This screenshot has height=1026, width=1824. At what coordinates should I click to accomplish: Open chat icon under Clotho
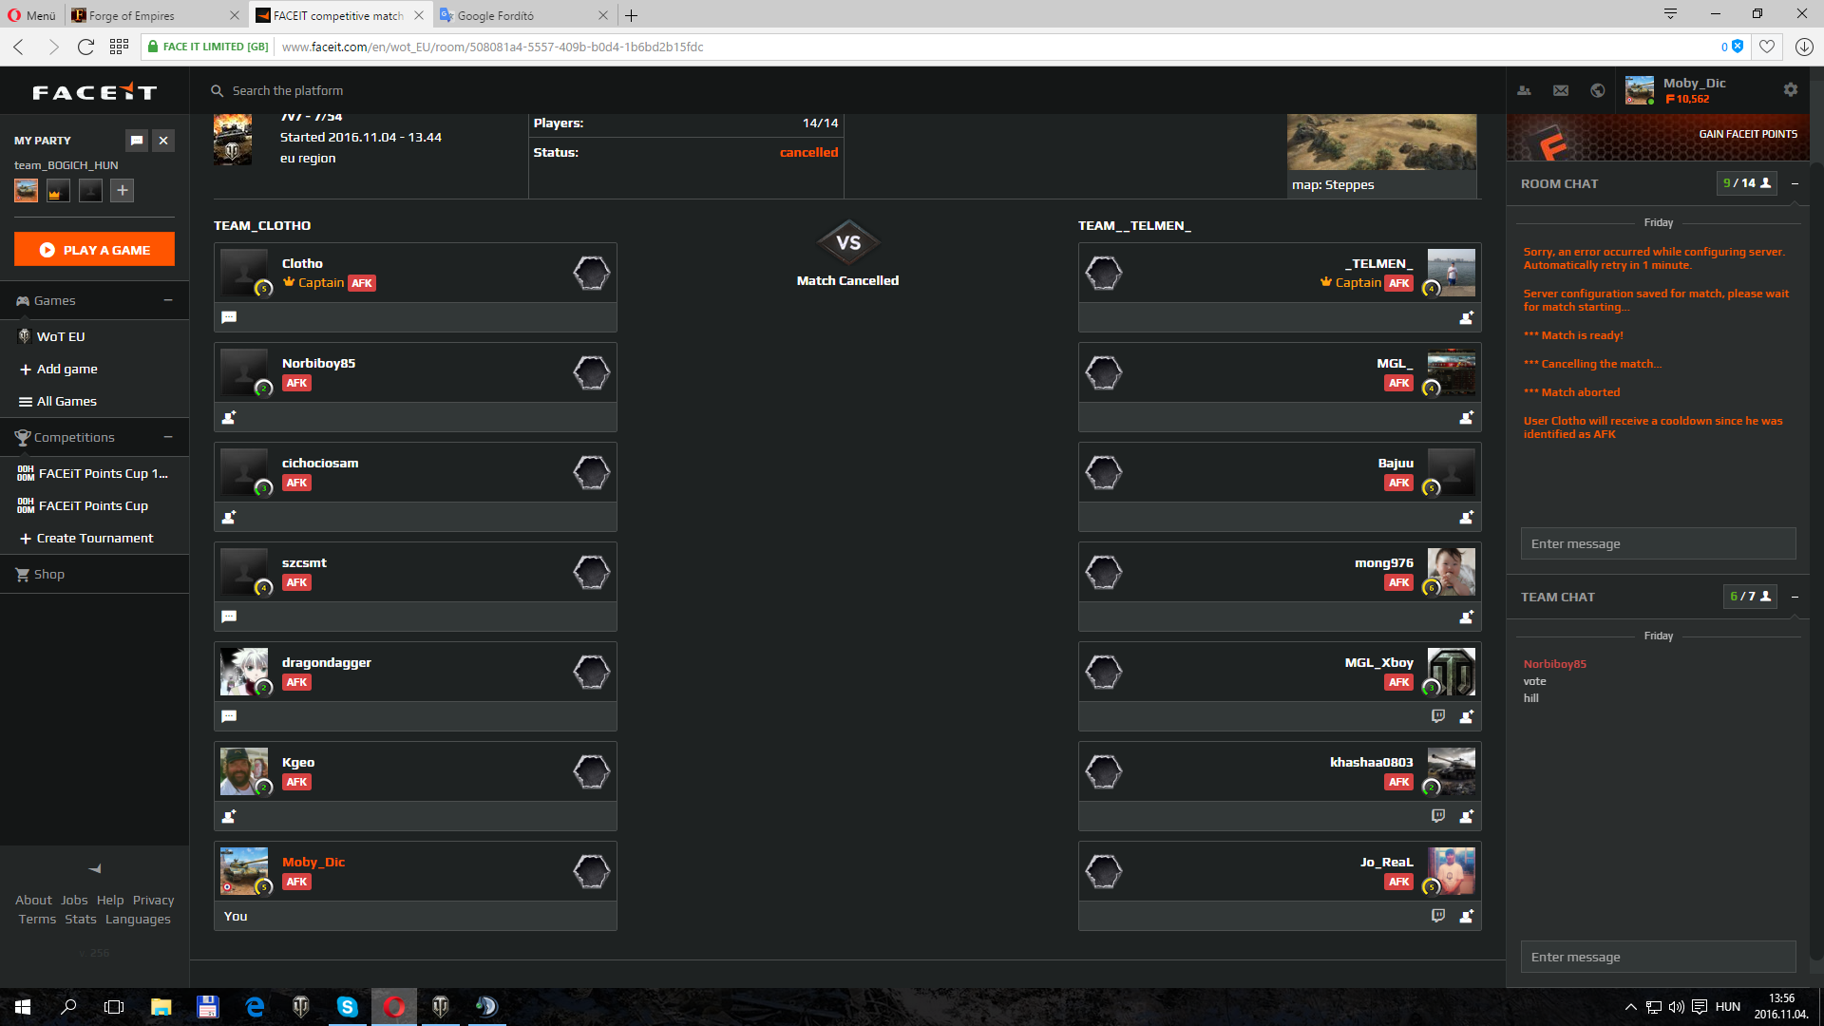tap(229, 317)
